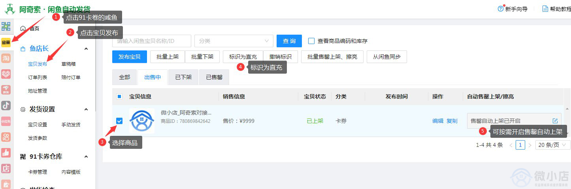Open 内容模版 in the side menu
The image size is (571, 189).
coord(71,172)
